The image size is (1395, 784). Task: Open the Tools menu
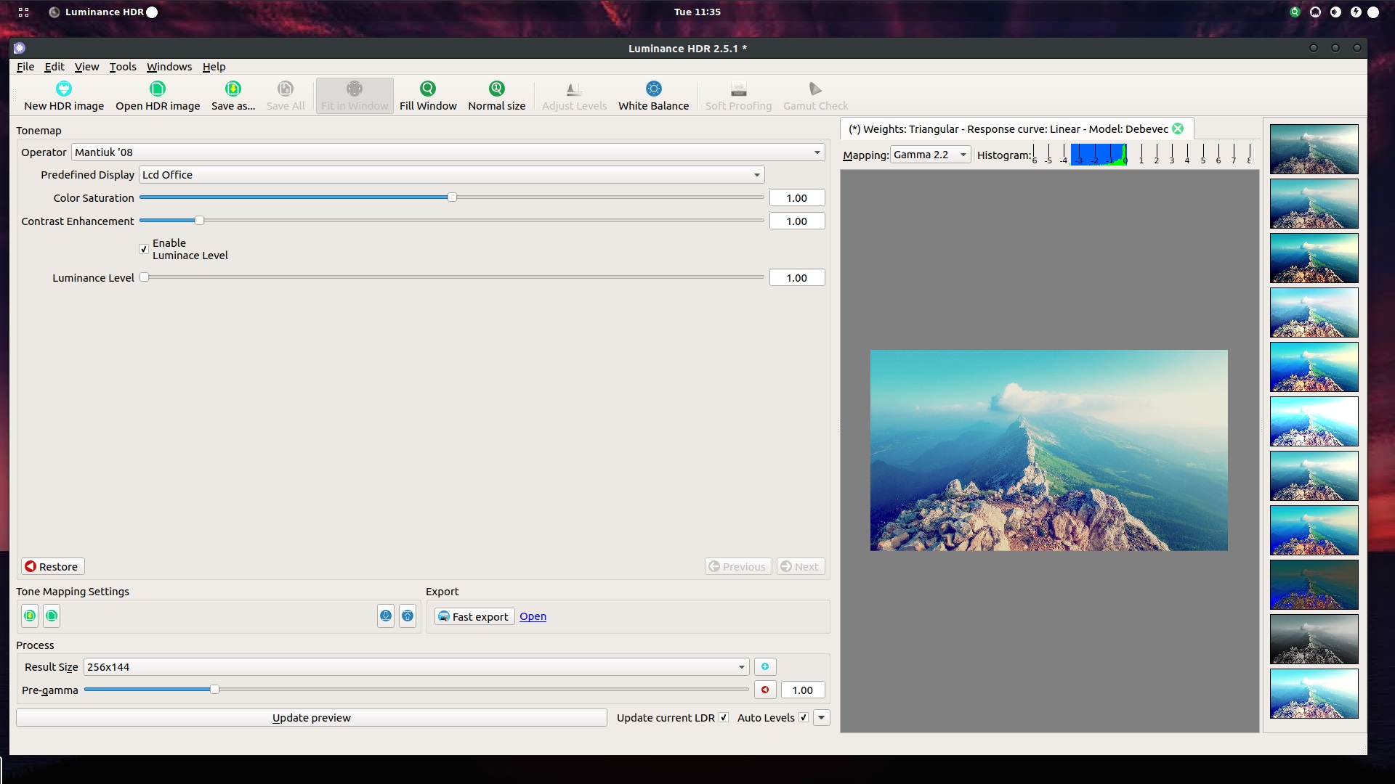(122, 66)
